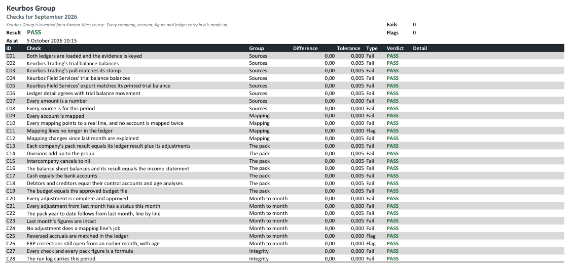Select the Flag type cell in row C26
Screen dimensions: 573x268
(x=372, y=244)
